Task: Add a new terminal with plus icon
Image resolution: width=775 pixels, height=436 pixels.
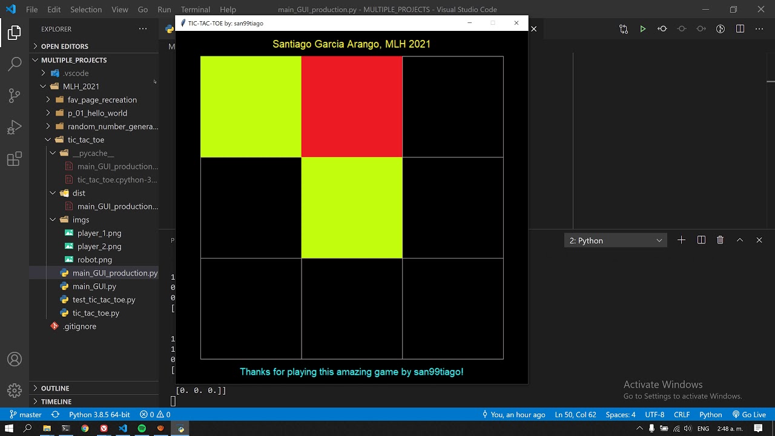Action: point(681,240)
